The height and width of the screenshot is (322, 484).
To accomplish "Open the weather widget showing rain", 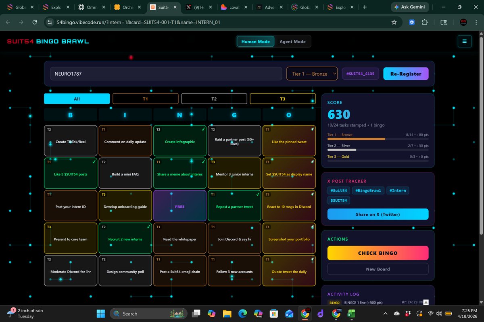I will point(25,314).
